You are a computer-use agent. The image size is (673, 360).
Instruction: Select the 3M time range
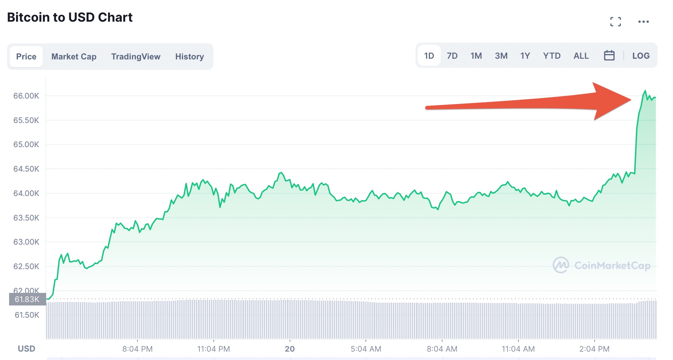pos(501,56)
